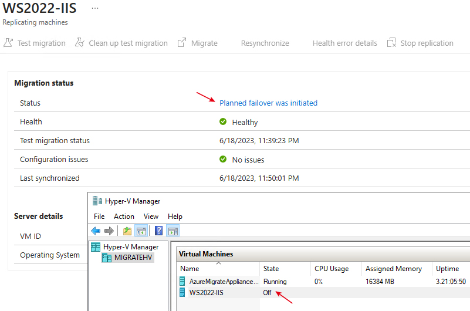Sort virtual machines by Name column

(218, 268)
